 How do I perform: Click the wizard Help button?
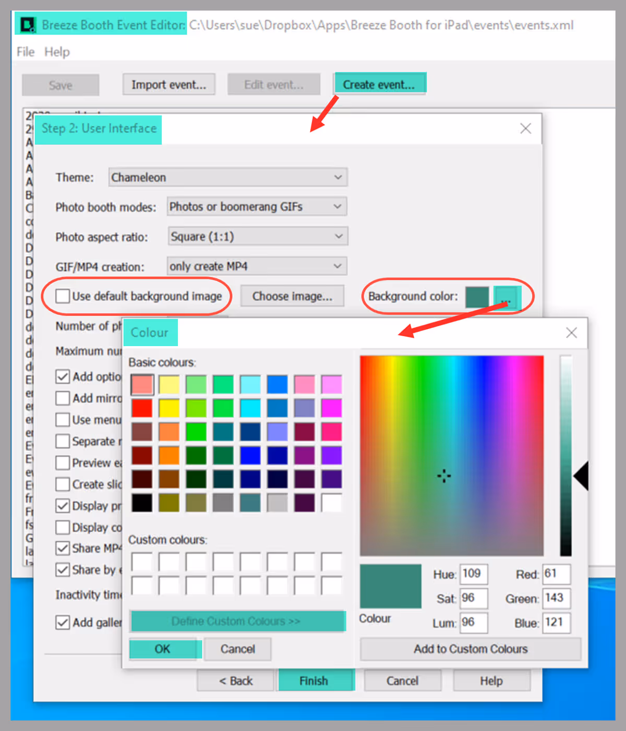click(x=491, y=681)
